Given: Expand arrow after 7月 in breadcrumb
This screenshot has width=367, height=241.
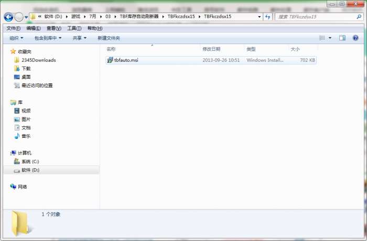Looking at the screenshot, I should click(x=101, y=17).
